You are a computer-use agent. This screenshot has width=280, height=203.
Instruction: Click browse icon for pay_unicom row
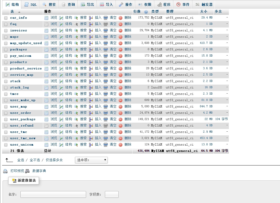click(46, 56)
